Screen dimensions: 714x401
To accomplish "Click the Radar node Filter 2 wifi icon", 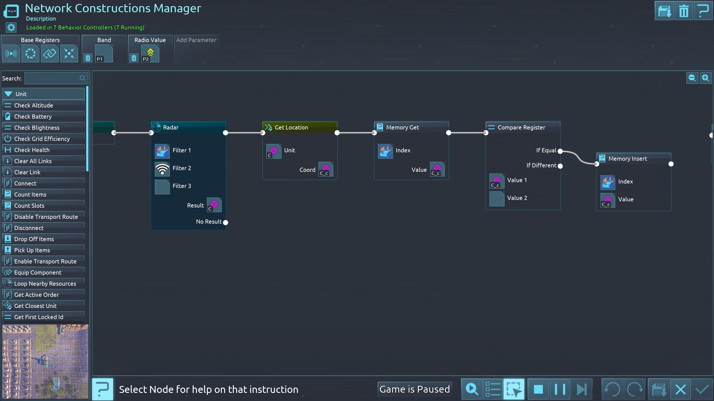I will click(x=162, y=168).
